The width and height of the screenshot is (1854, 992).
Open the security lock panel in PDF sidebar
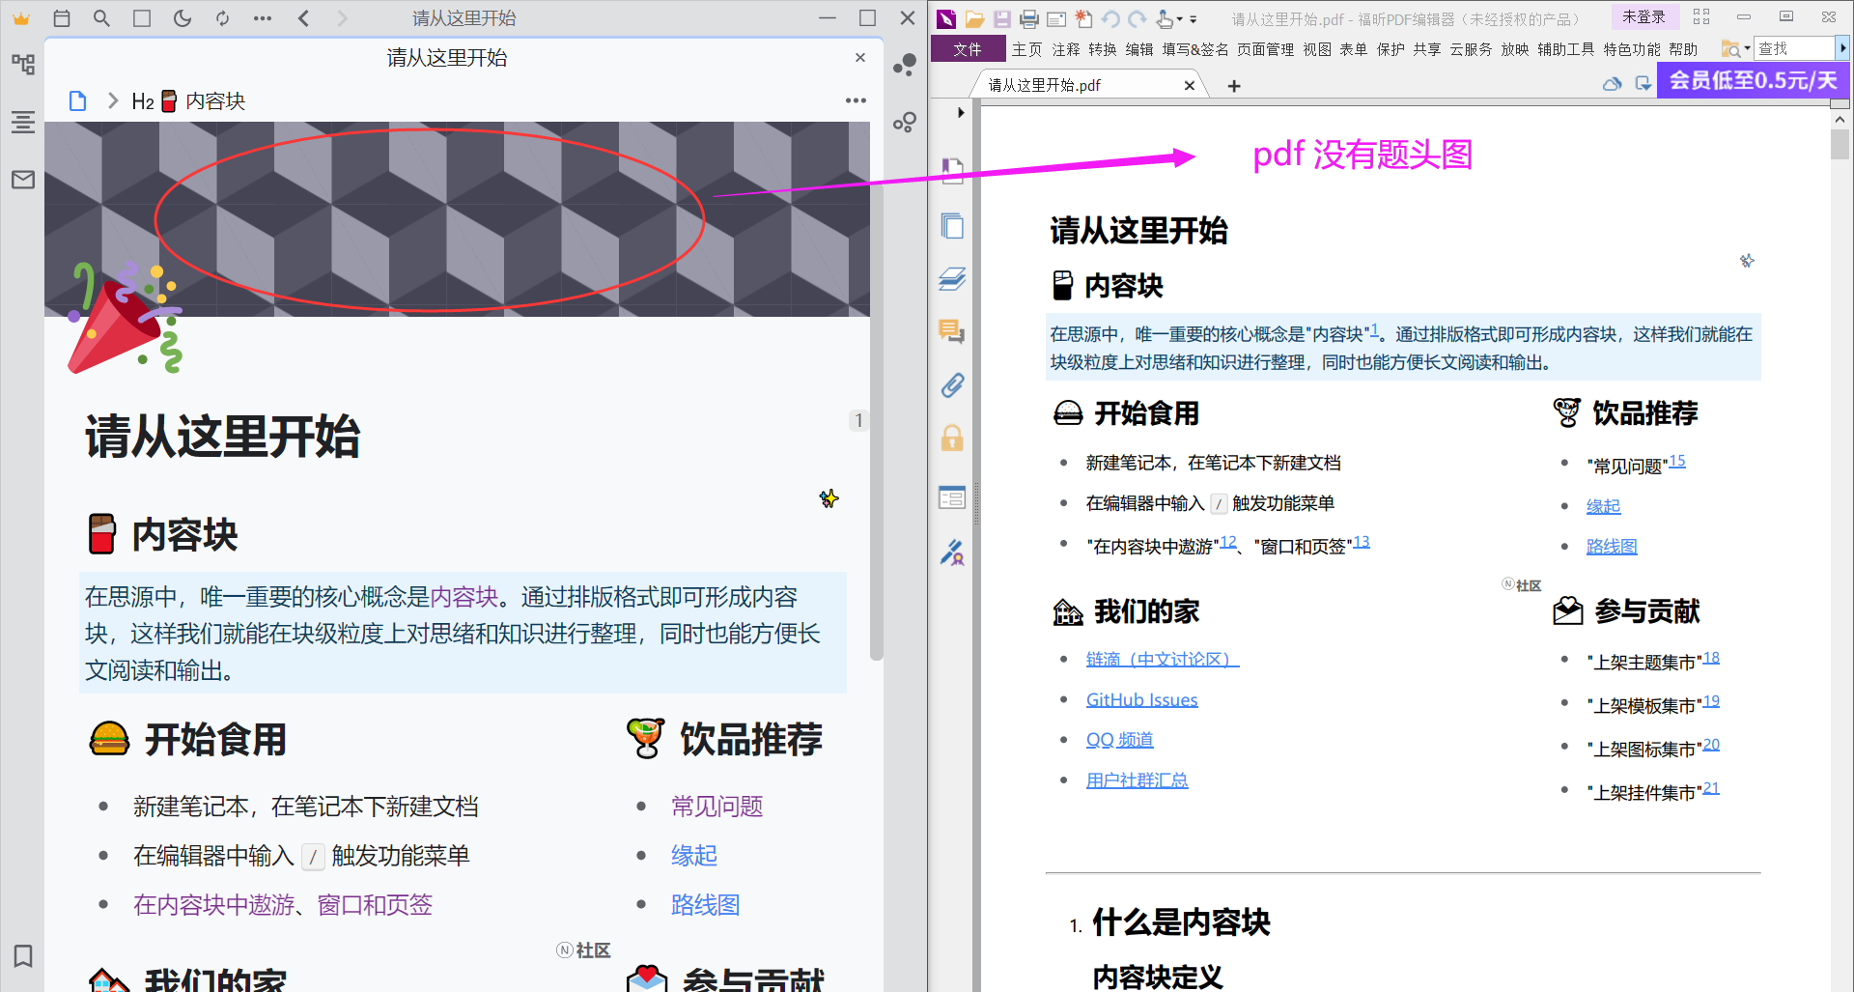coord(952,439)
